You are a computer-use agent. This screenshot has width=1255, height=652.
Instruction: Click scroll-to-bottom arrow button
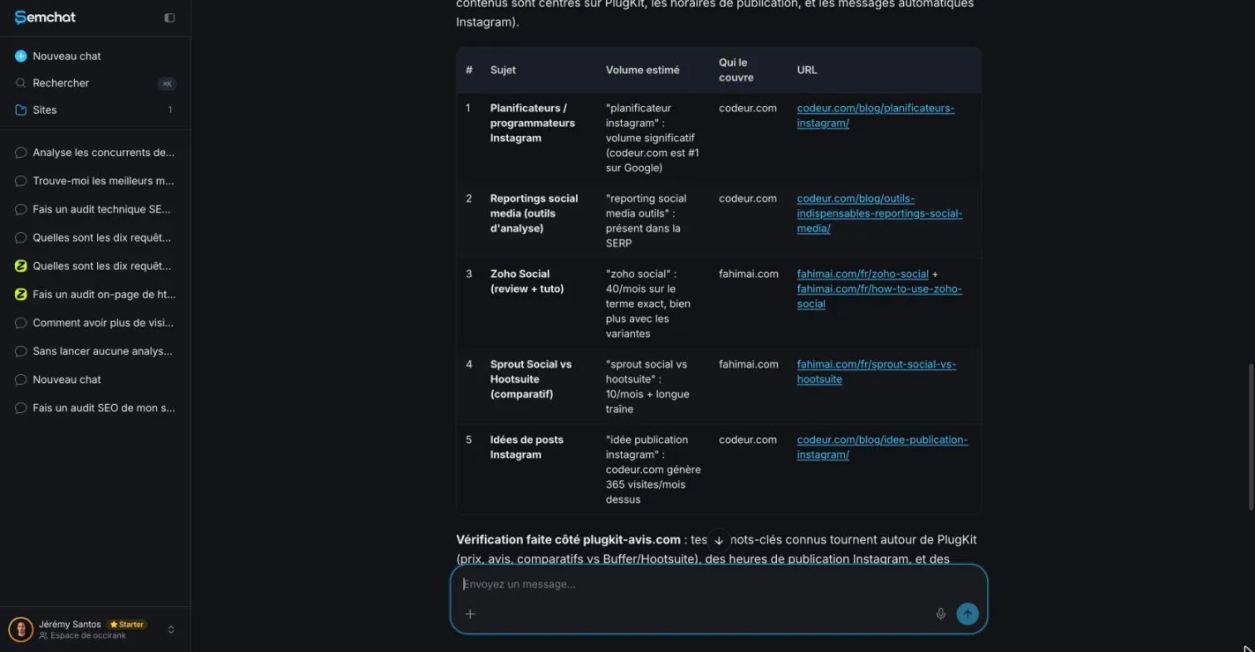tap(719, 540)
